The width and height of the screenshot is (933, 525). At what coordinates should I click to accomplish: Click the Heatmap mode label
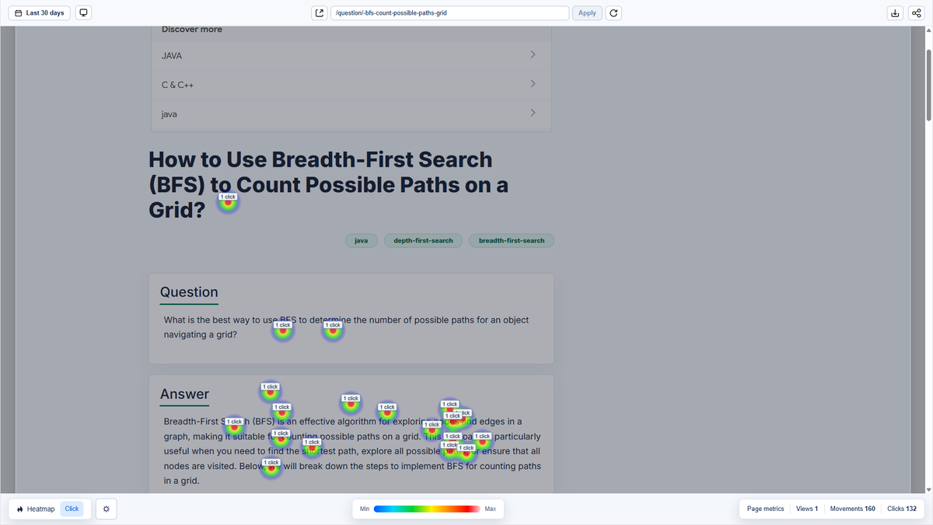41,509
